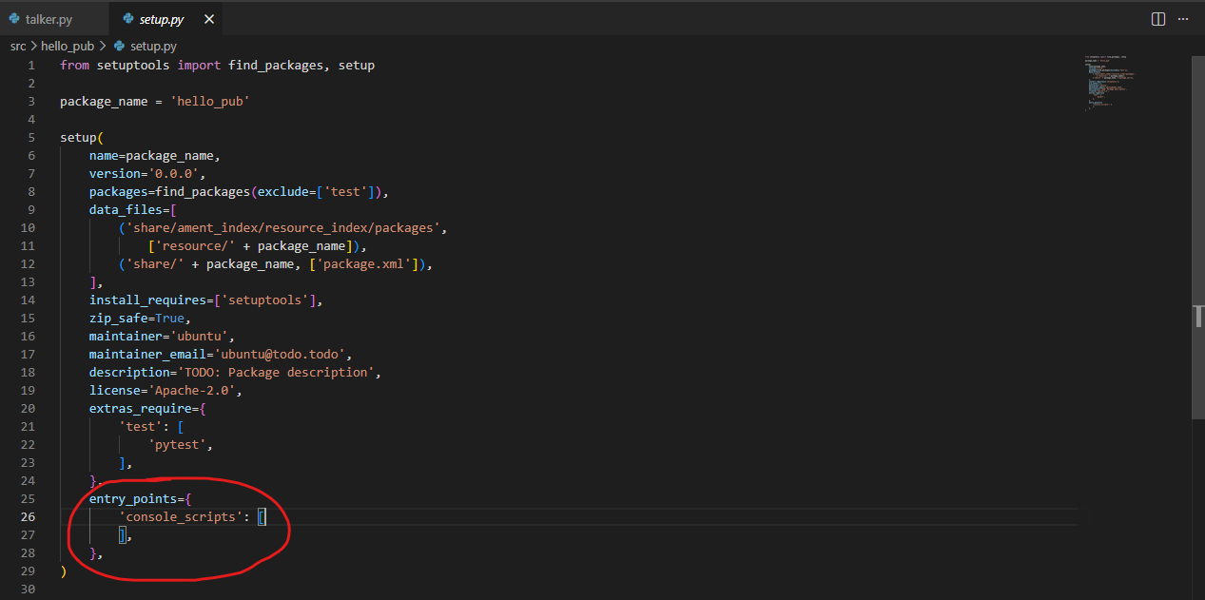Click the Python icon on talker.py tab

click(x=14, y=19)
